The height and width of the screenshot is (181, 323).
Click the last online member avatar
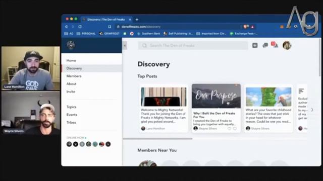point(108,144)
